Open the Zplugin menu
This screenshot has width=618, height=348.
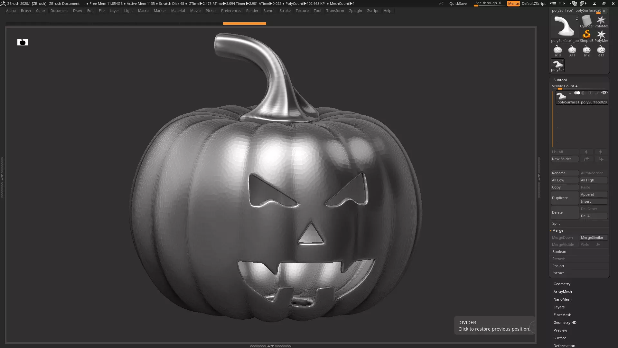pyautogui.click(x=355, y=11)
